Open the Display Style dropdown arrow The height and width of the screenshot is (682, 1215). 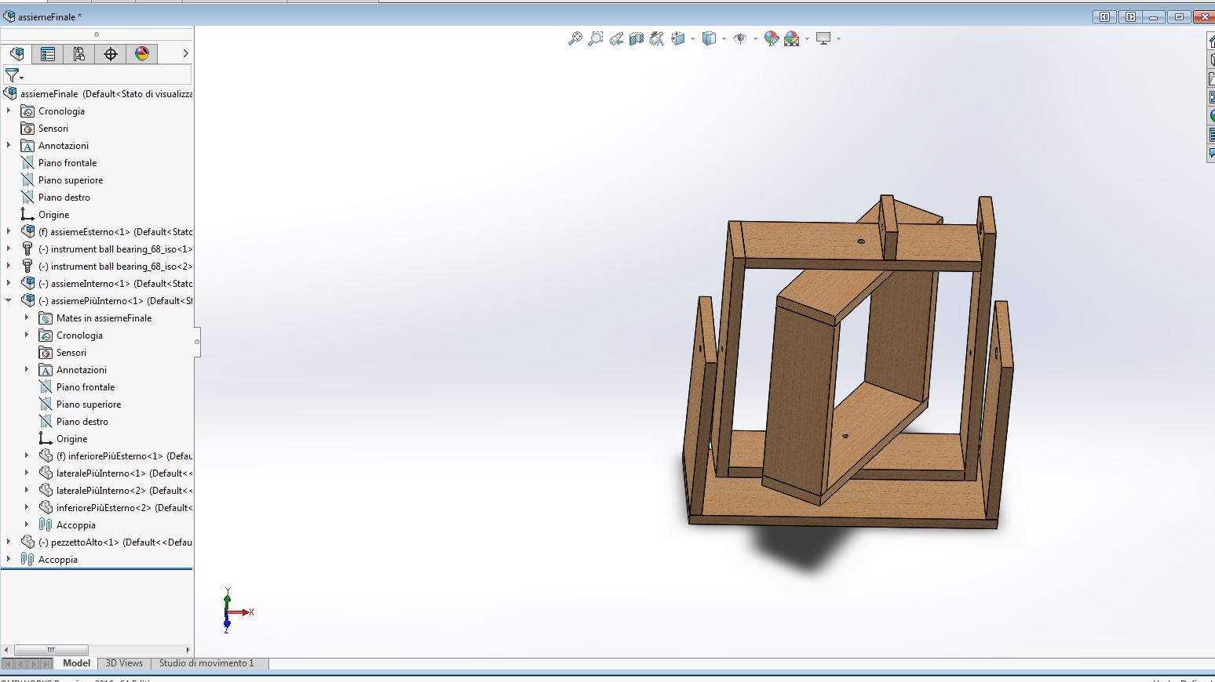724,38
